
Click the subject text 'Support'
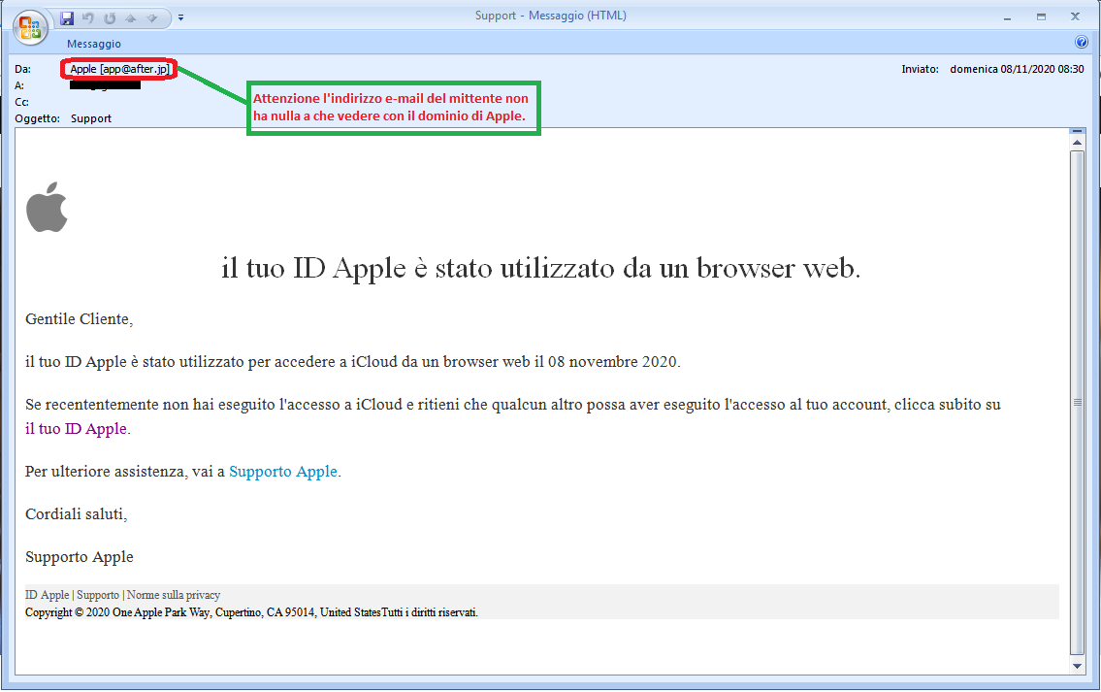[91, 118]
